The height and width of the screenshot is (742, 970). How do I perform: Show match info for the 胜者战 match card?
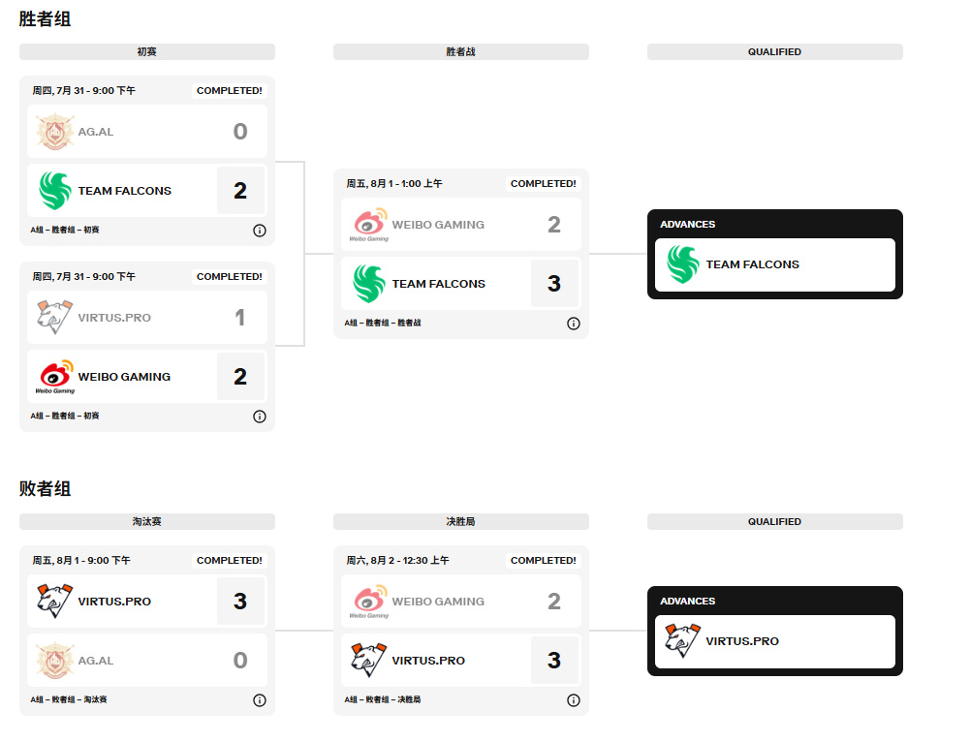point(574,324)
